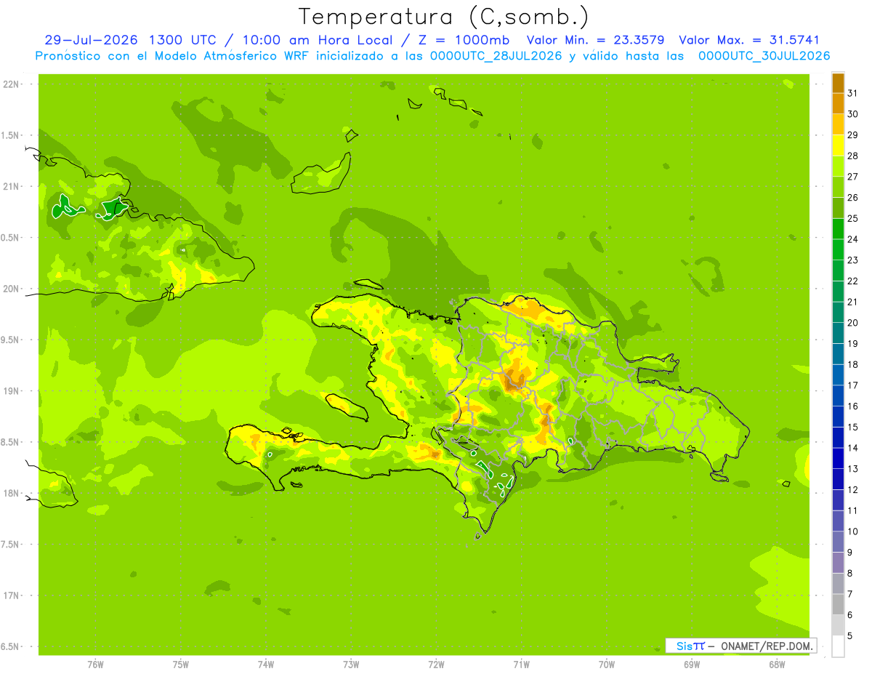Click the '72W' longitude label
Image resolution: width=872 pixels, height=674 pixels.
(436, 665)
